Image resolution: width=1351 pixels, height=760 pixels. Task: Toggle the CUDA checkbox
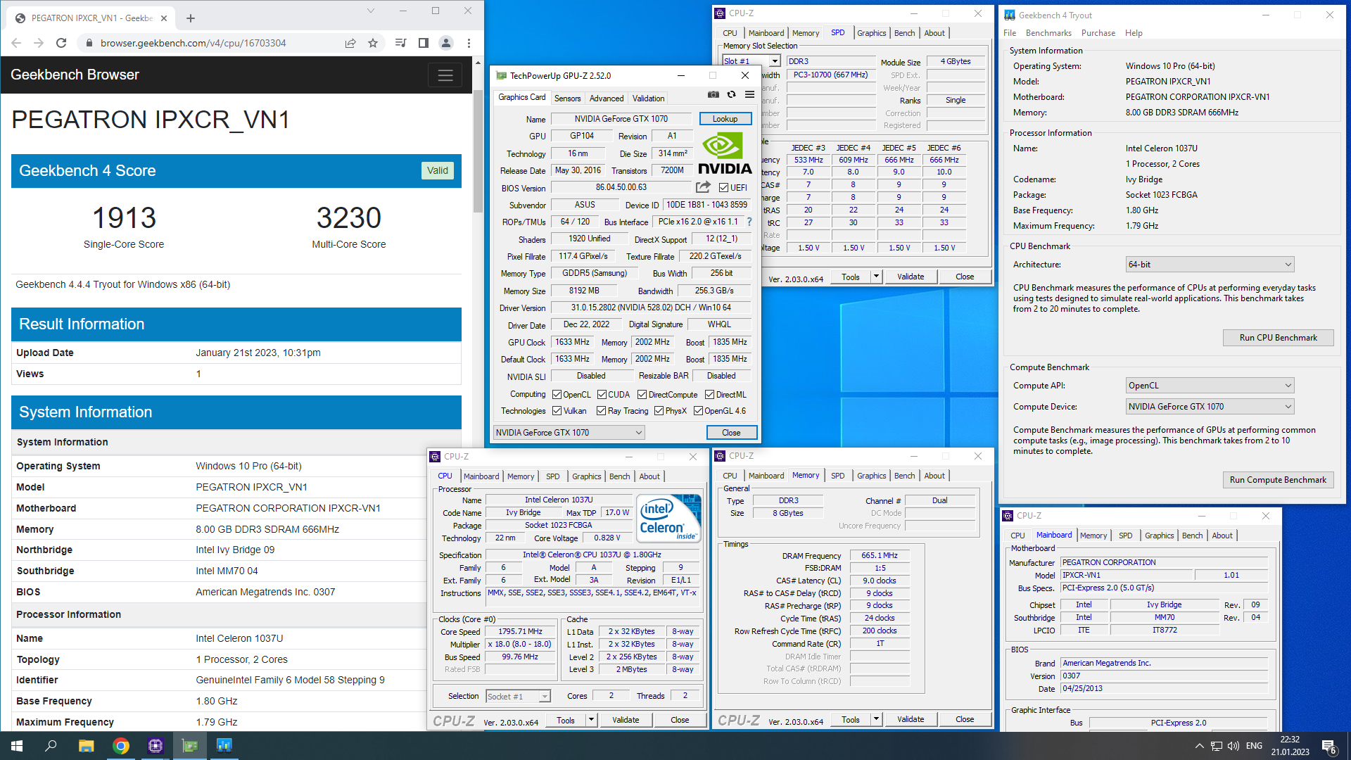tap(602, 395)
